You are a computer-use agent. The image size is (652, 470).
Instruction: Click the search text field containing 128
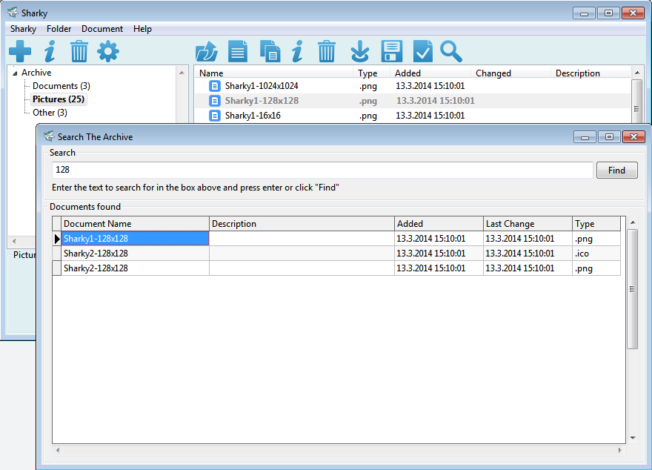322,171
